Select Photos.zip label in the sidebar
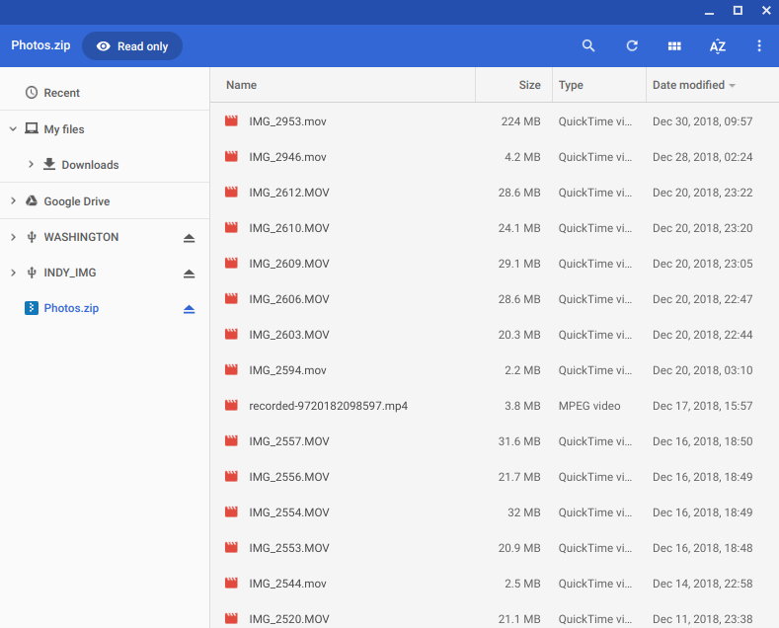The width and height of the screenshot is (779, 628). coord(71,308)
